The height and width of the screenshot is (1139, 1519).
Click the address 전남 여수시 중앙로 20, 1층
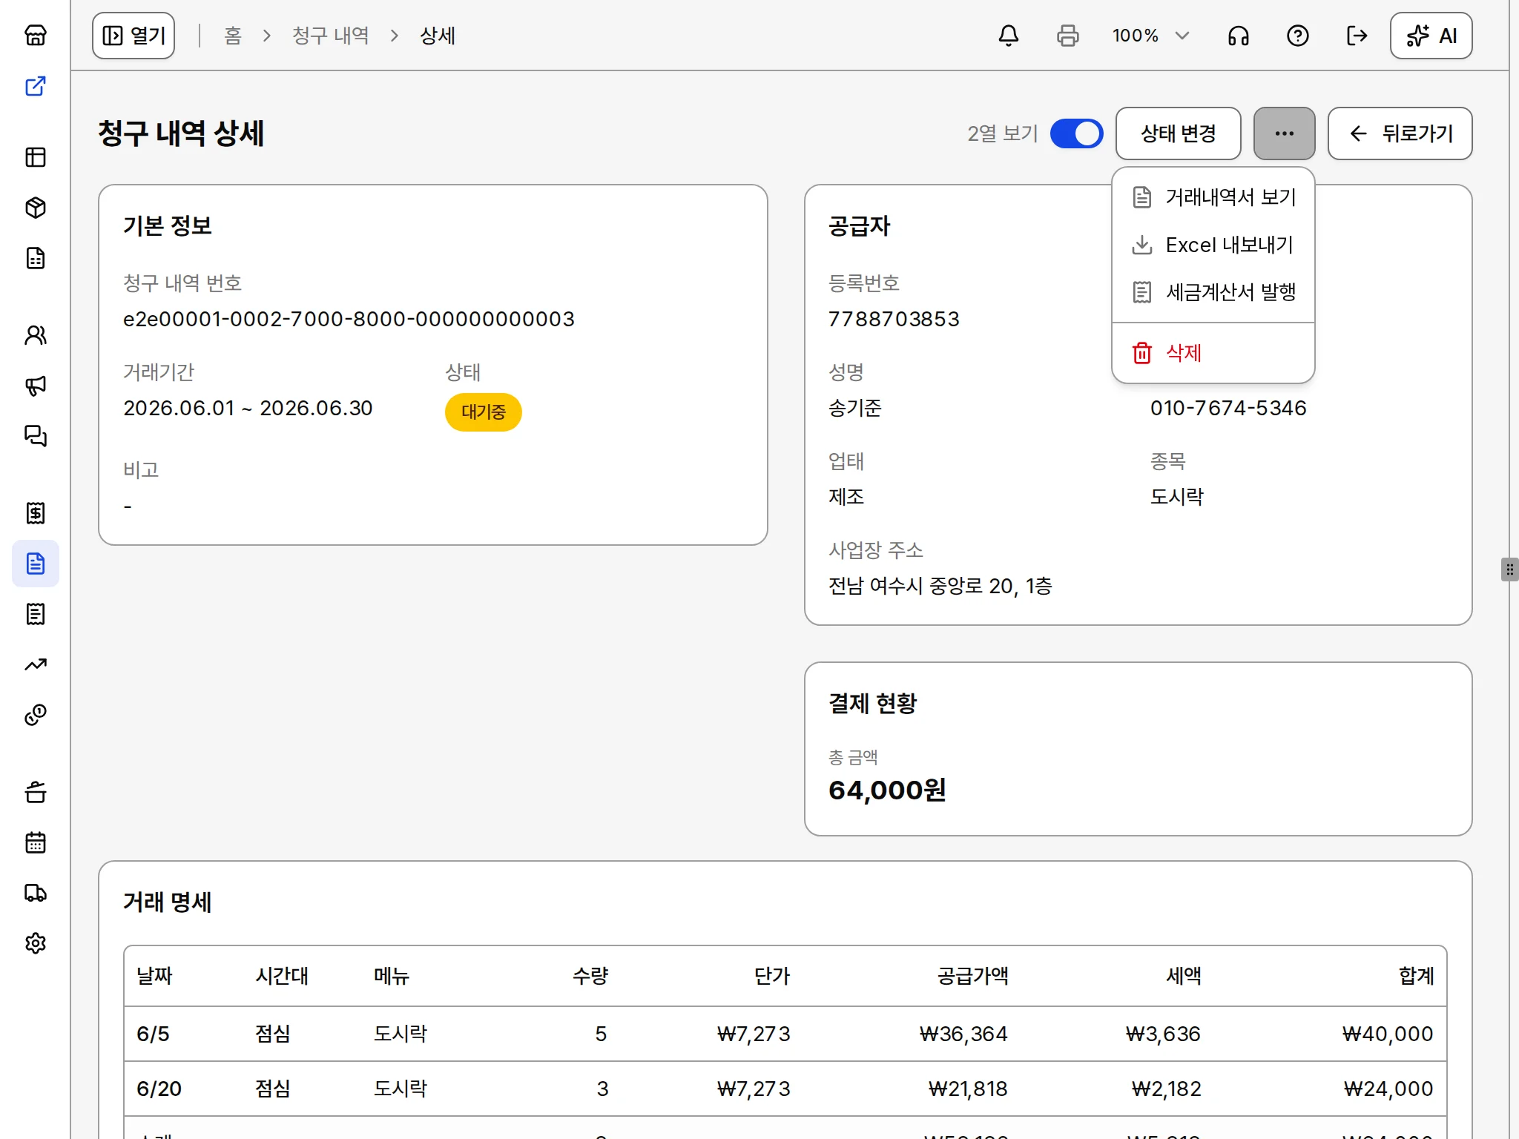coord(940,586)
